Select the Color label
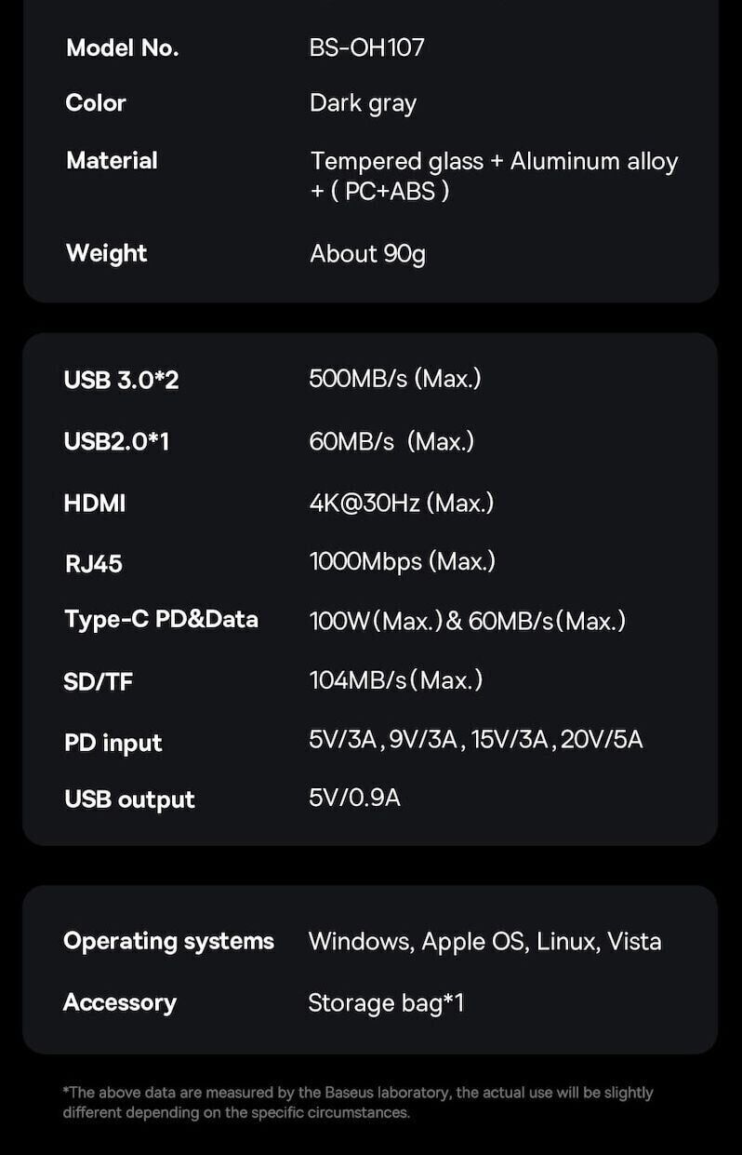The width and height of the screenshot is (742, 1155). pos(96,103)
